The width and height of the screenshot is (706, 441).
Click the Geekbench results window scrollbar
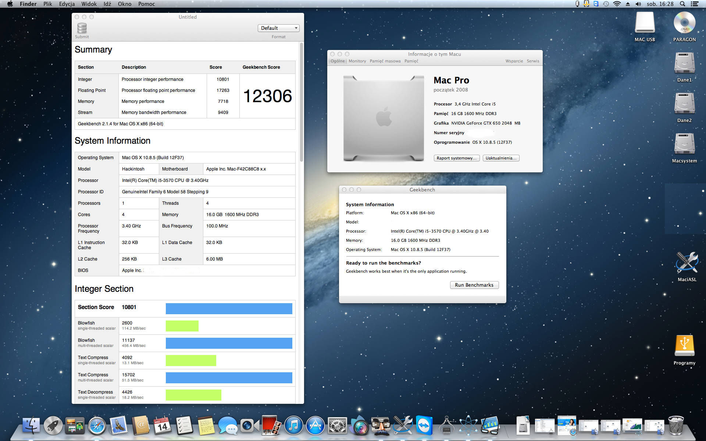302,102
